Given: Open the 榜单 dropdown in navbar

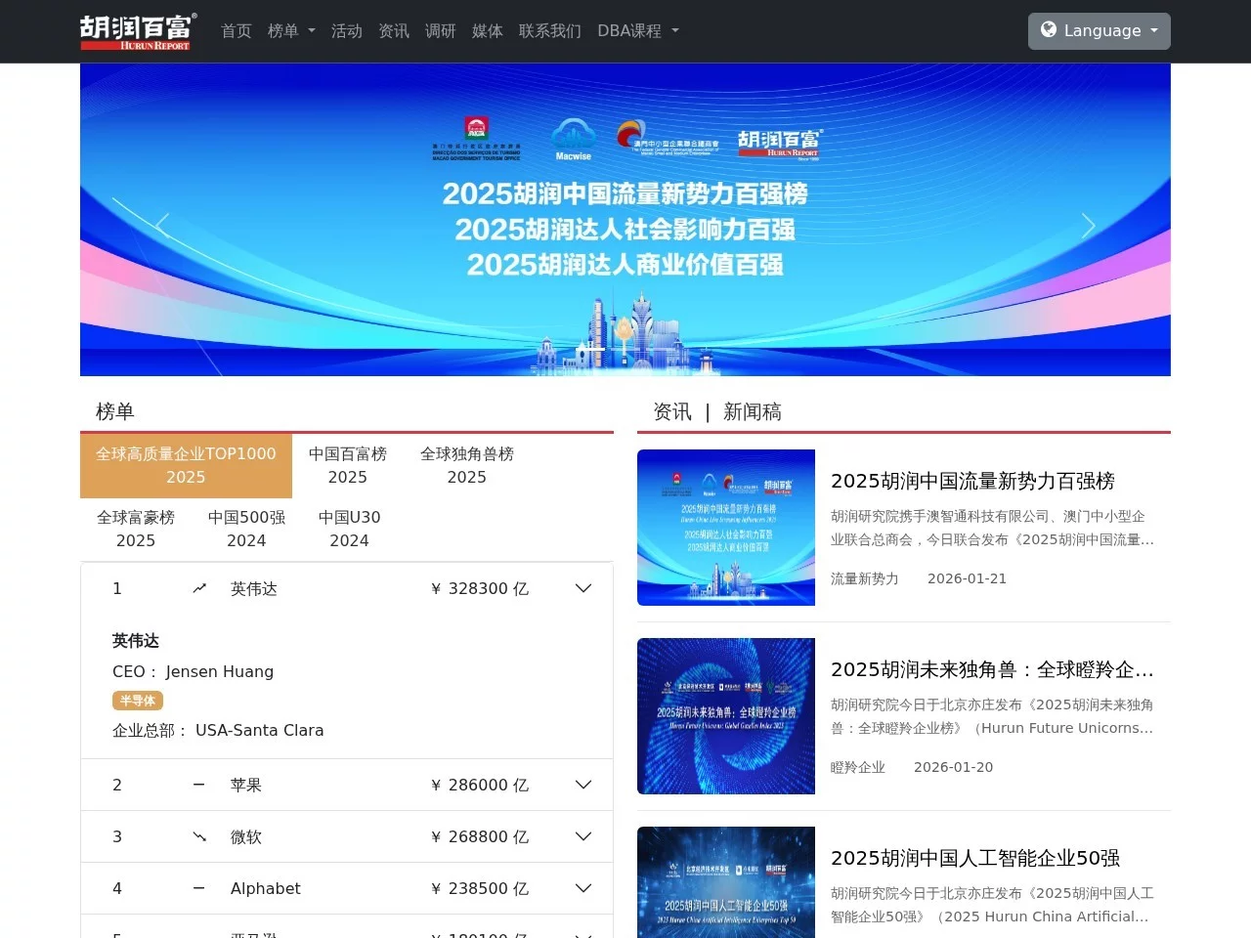Looking at the screenshot, I should pyautogui.click(x=291, y=31).
